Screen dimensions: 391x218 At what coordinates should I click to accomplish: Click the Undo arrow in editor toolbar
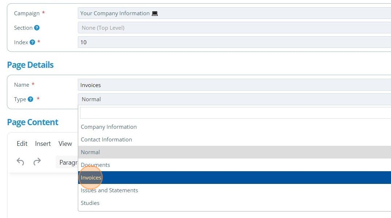point(20,161)
